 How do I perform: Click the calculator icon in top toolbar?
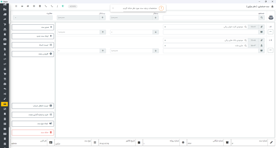click(40, 6)
